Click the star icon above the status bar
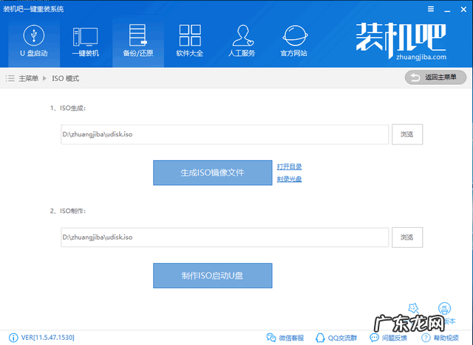This screenshot has width=473, height=345. click(413, 308)
